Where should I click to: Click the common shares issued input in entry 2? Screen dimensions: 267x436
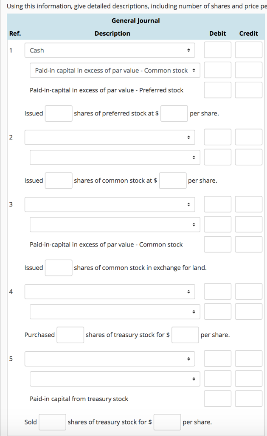(x=58, y=181)
